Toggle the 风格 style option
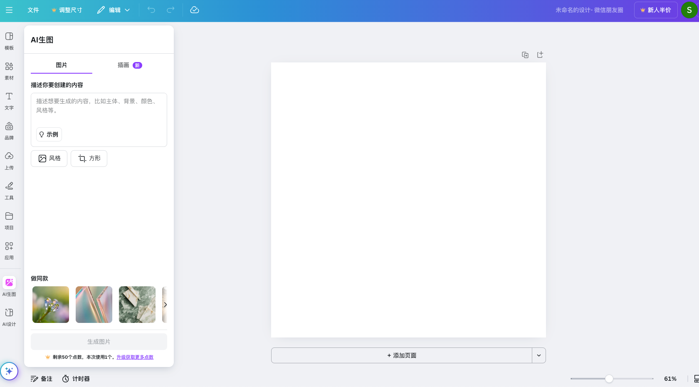 [x=49, y=159]
